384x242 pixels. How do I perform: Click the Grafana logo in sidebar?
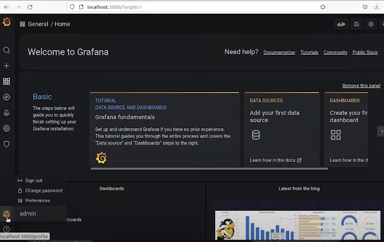pyautogui.click(x=7, y=22)
